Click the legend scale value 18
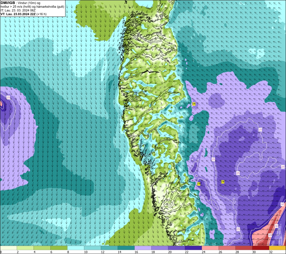Image resolution: width=286 pixels, height=254 pixels. click(153, 252)
